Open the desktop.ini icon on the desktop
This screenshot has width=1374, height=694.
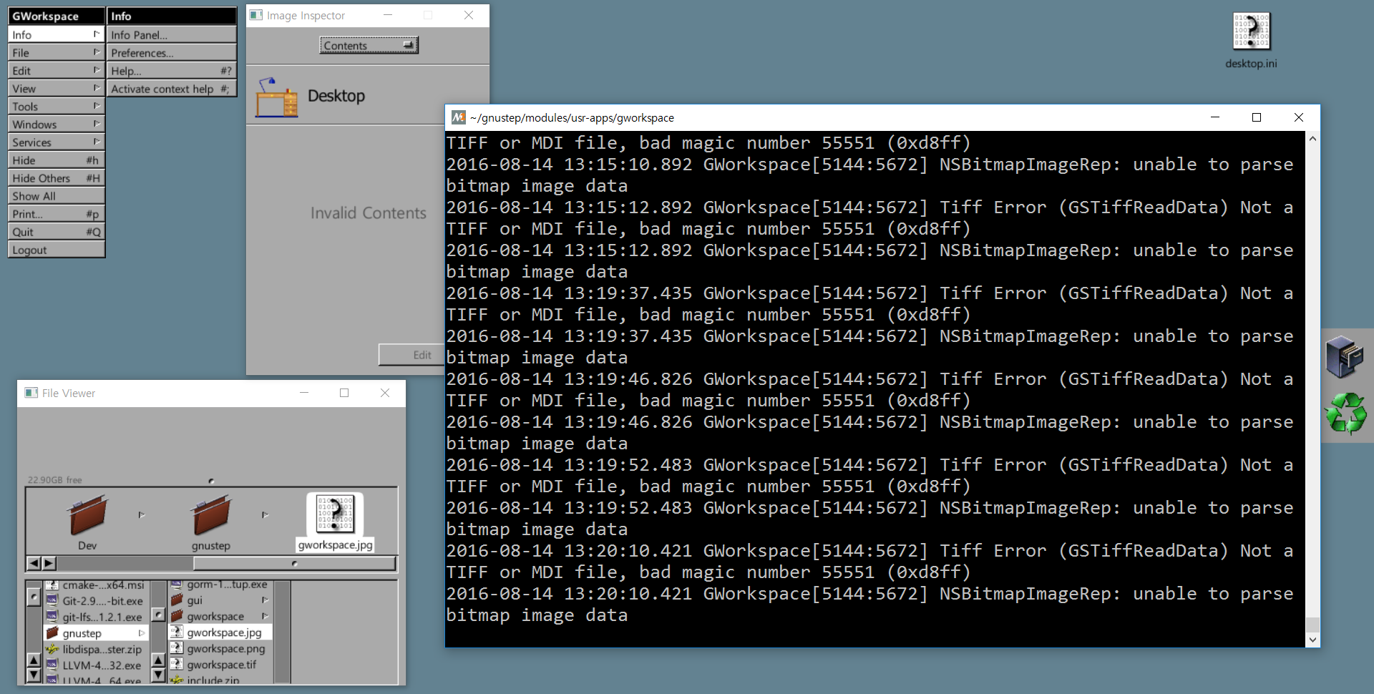1251,31
